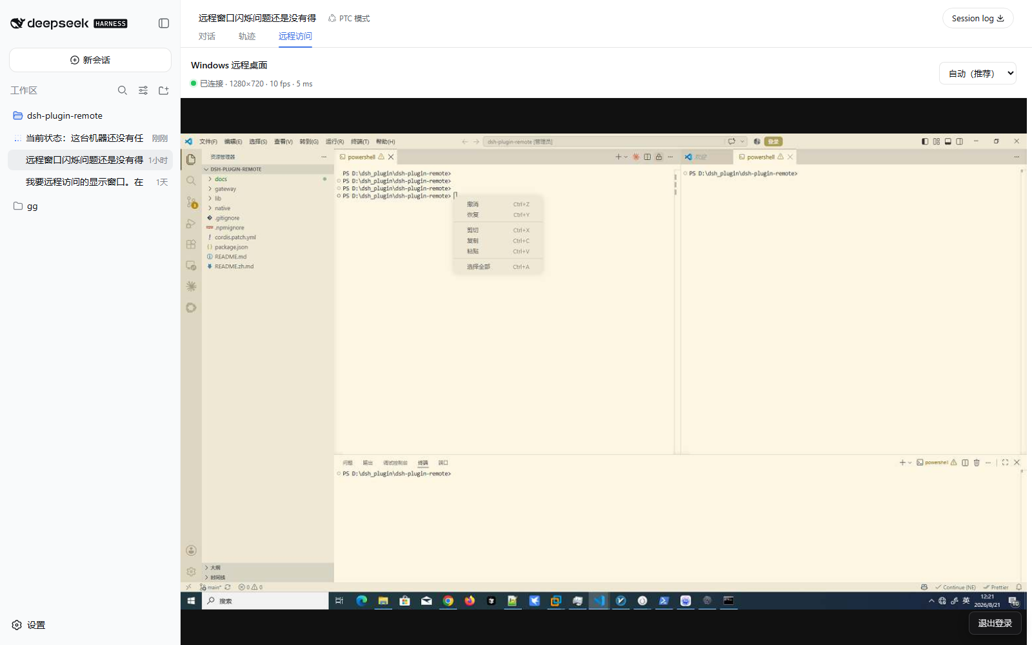Open File Explorer from the remote taskbar
This screenshot has width=1032, height=645.
pyautogui.click(x=383, y=600)
